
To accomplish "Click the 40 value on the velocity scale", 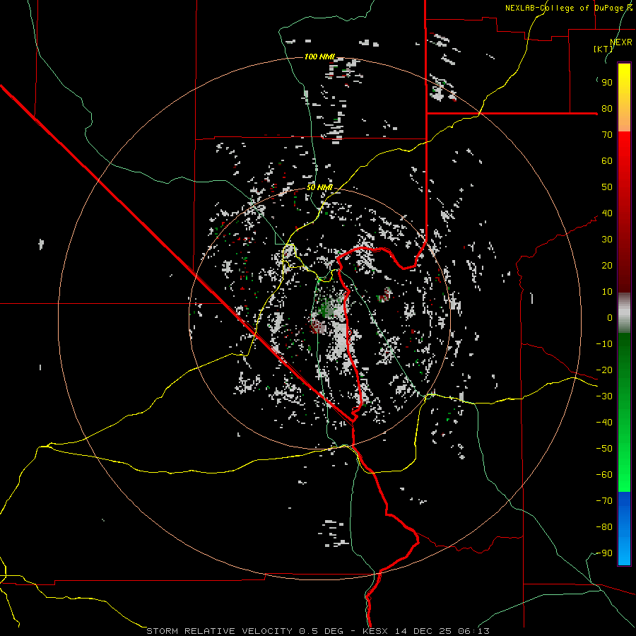I will pos(607,213).
